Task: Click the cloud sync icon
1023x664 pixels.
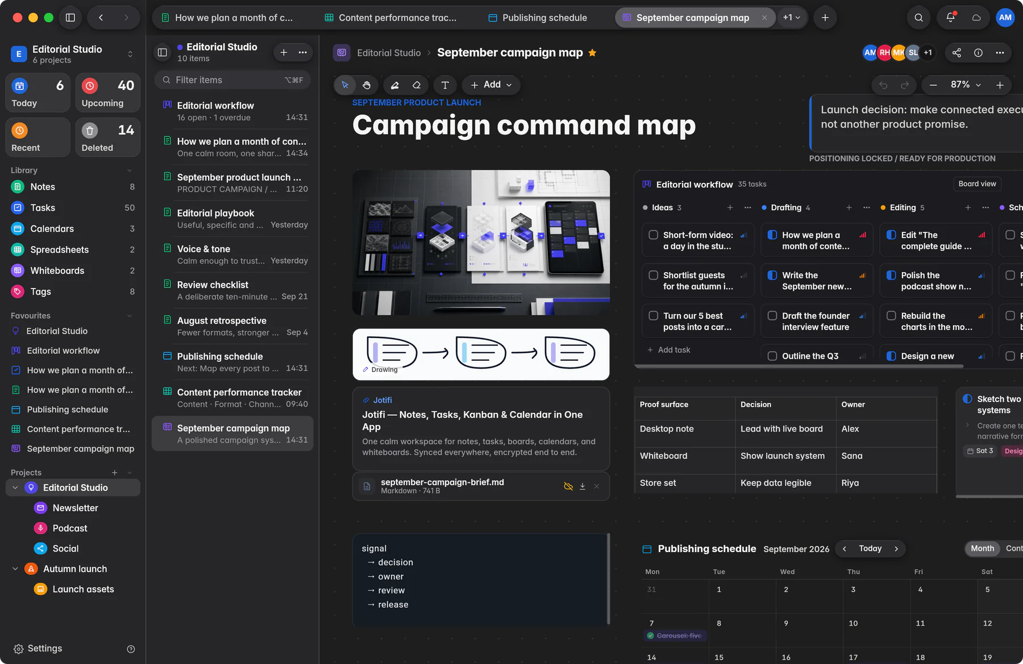Action: [x=976, y=18]
